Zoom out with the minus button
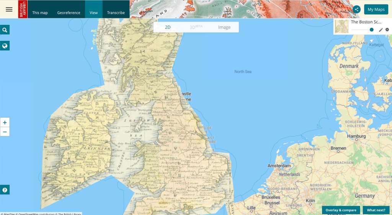 5,132
